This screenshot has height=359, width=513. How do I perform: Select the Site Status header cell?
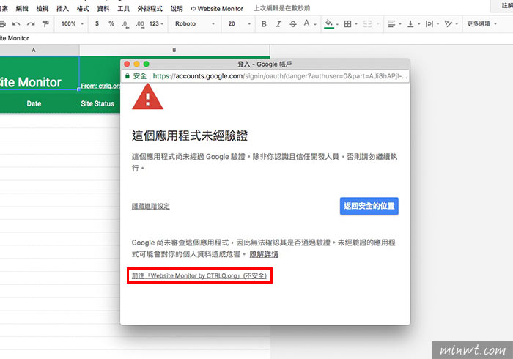97,103
